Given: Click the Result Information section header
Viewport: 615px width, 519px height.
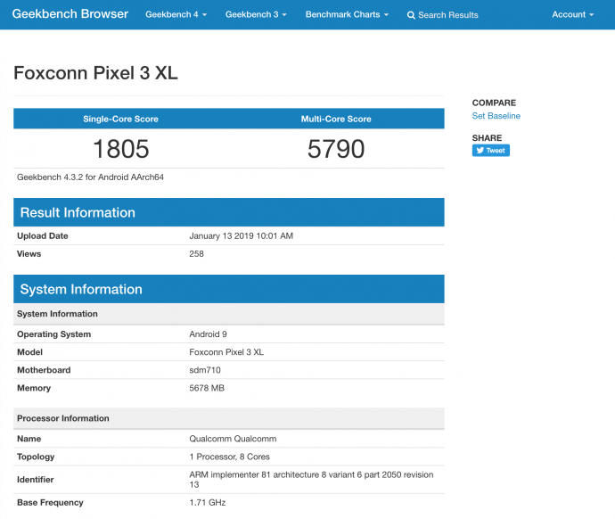Looking at the screenshot, I should (229, 212).
